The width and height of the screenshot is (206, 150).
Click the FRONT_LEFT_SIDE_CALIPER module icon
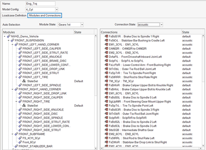coord(20,48)
